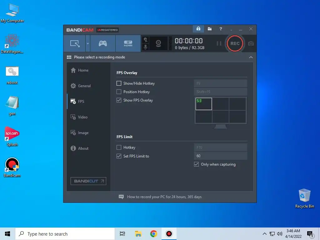
Task: Toggle the webcam overlay icon
Action: click(158, 43)
